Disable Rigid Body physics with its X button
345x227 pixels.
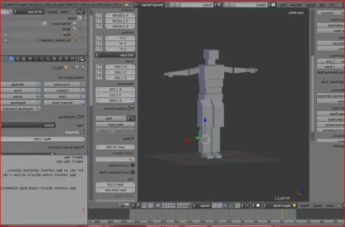(x=38, y=103)
